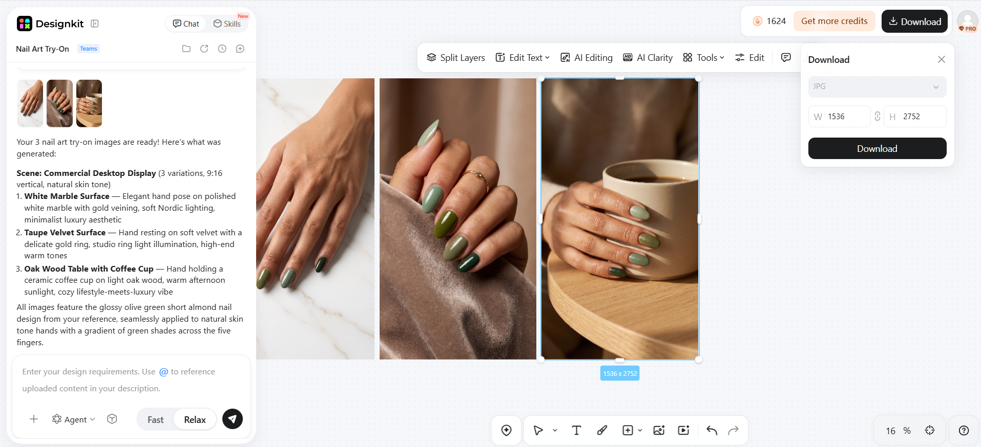Open history clock icon
Screen dimensions: 981x447
click(x=222, y=49)
